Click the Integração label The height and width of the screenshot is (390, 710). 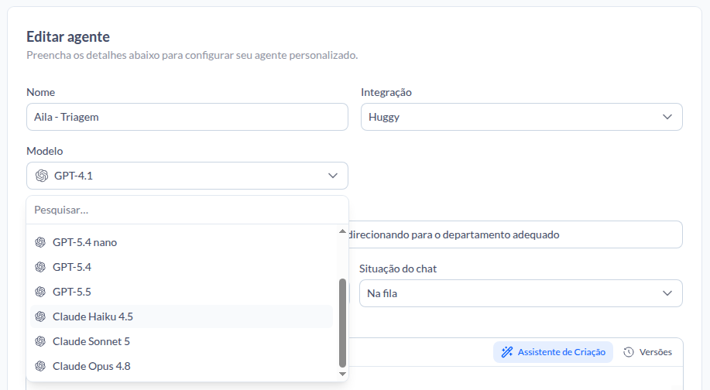point(386,92)
